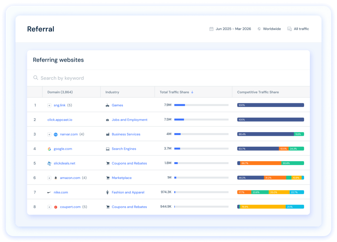337x242 pixels.
Task: Click the calendar icon beside date range
Action: pos(211,29)
